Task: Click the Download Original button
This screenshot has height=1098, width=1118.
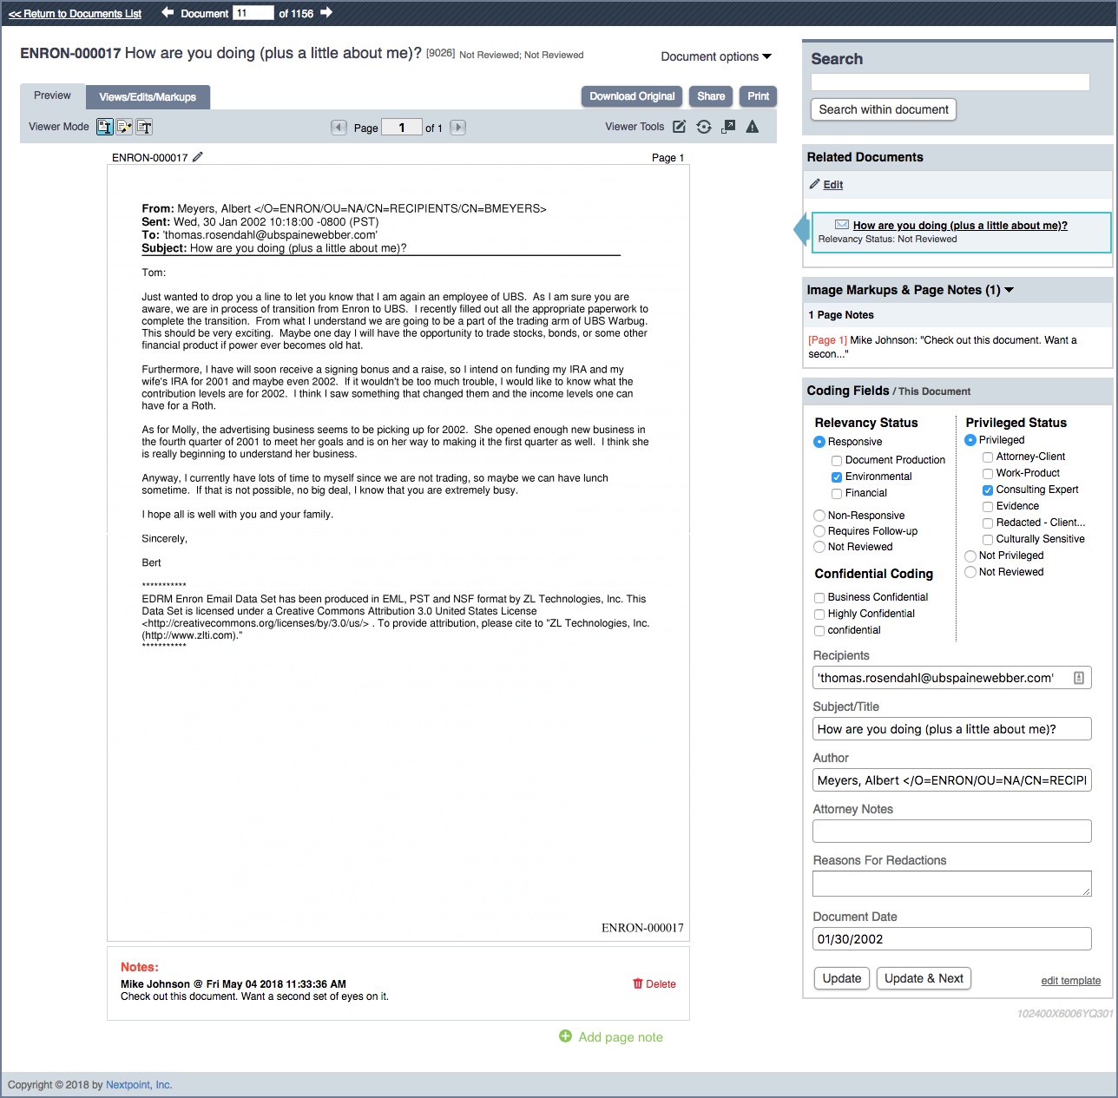Action: click(x=632, y=96)
